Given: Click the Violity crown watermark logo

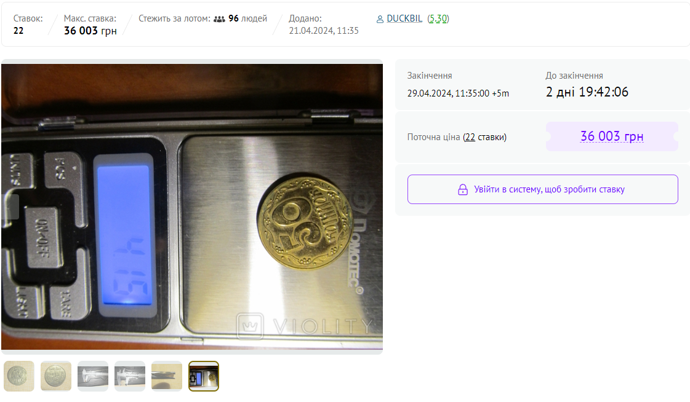Looking at the screenshot, I should [x=250, y=326].
